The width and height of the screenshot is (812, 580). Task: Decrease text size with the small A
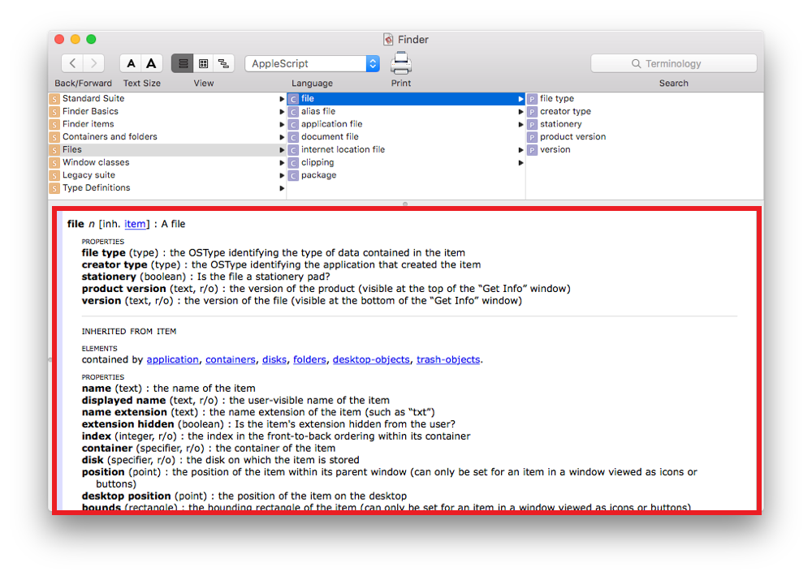pyautogui.click(x=131, y=63)
